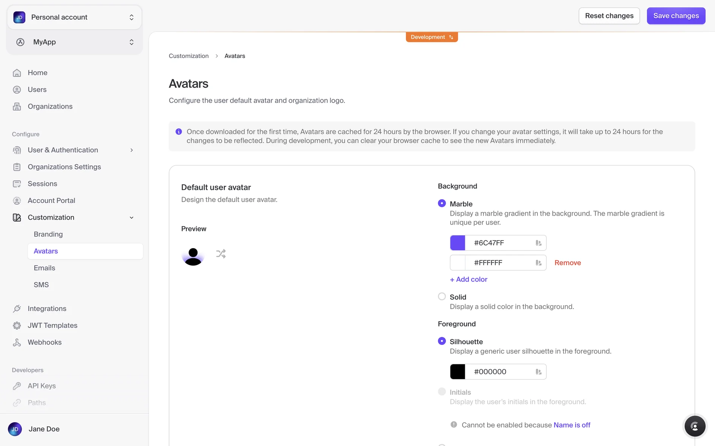This screenshot has width=715, height=446.
Task: Open the Webhooks icon in sidebar
Action: (17, 342)
